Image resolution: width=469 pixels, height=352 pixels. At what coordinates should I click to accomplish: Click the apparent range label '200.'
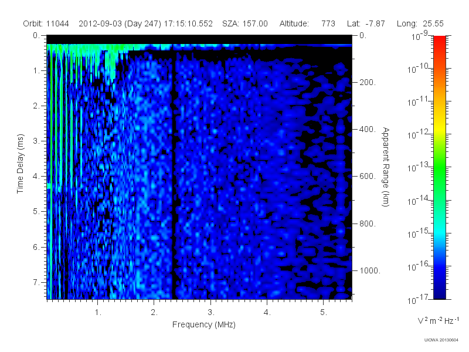(368, 82)
